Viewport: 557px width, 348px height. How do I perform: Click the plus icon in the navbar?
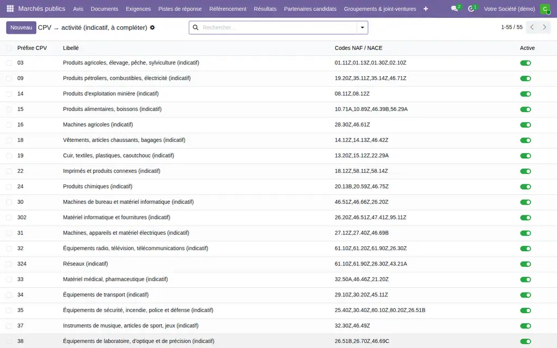[425, 9]
